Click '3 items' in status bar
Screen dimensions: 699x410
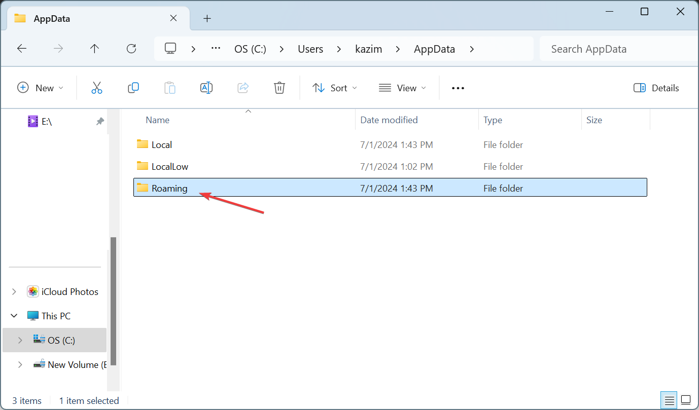[x=27, y=400]
